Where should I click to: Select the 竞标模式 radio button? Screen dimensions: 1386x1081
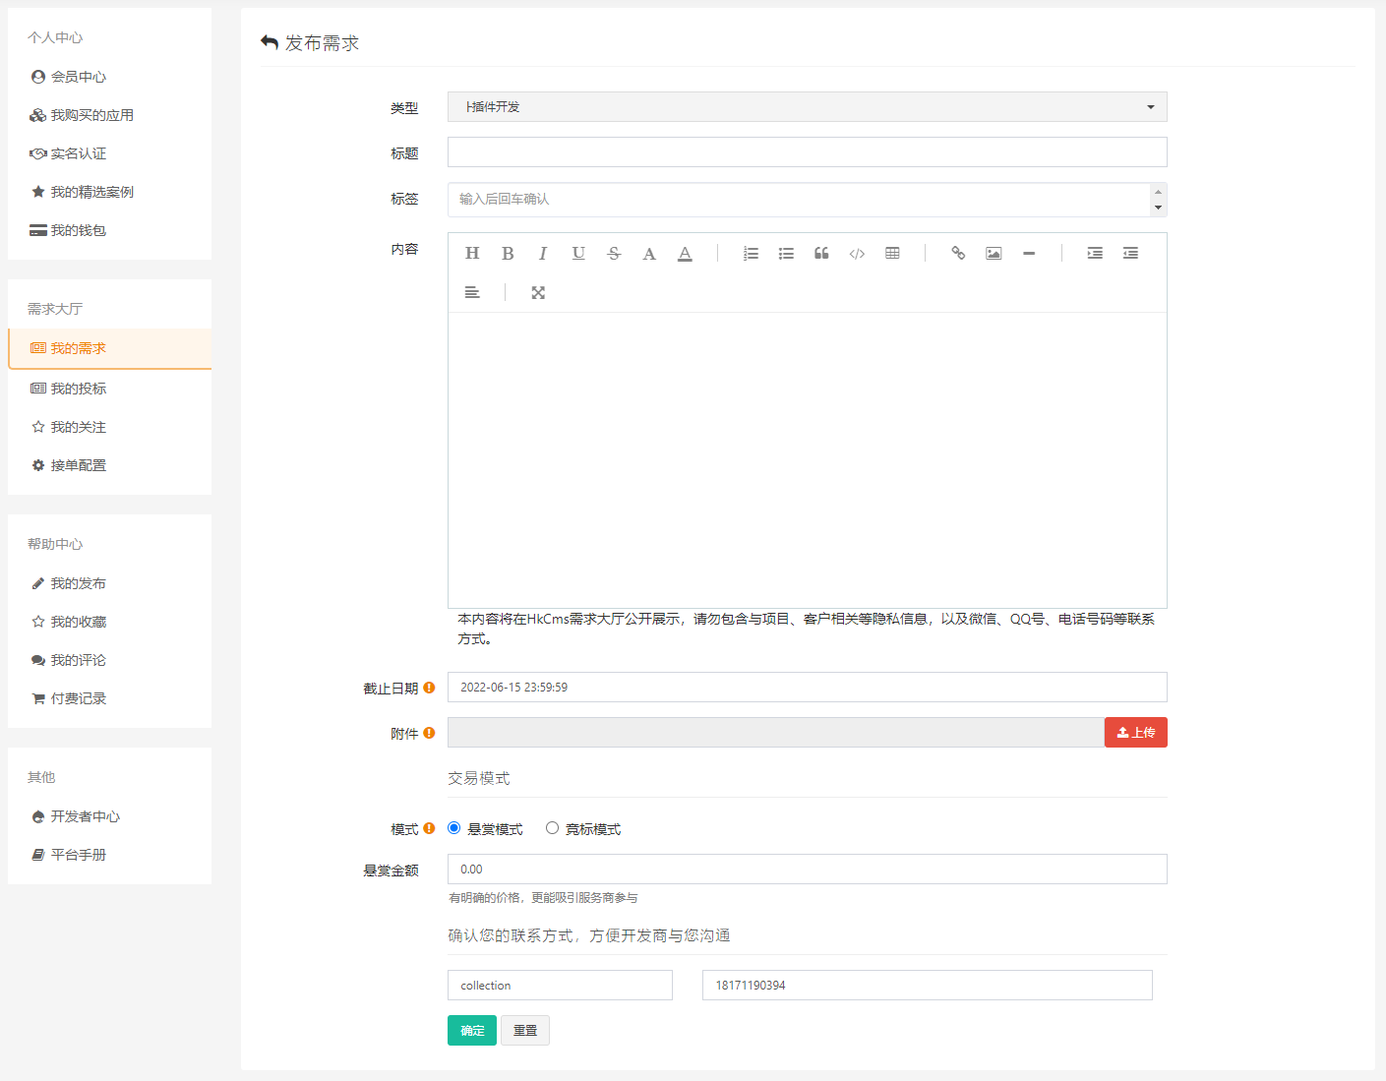[552, 828]
